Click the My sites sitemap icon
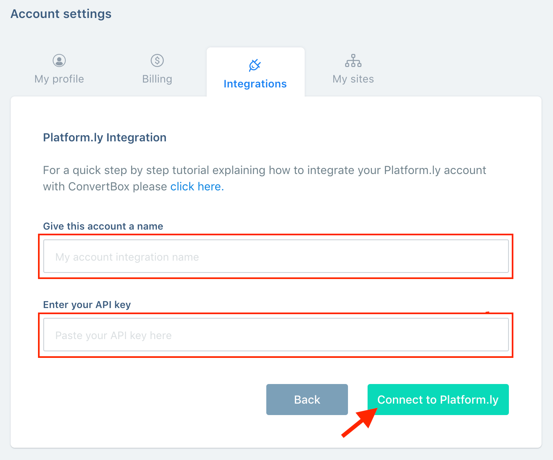Viewport: 553px width, 460px height. (x=353, y=60)
